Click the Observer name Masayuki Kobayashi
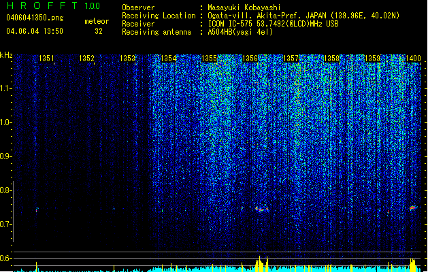 (x=244, y=7)
